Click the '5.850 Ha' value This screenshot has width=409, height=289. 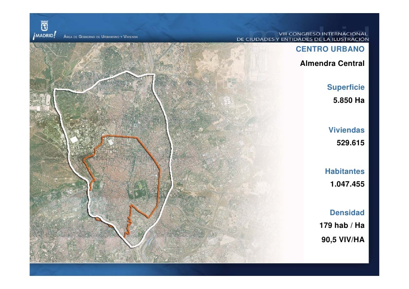coord(349,100)
